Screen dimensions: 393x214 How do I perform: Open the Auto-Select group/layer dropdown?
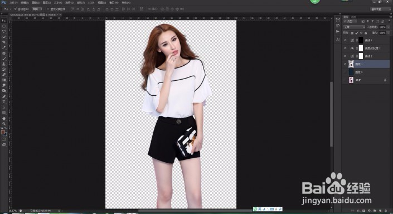(37, 9)
